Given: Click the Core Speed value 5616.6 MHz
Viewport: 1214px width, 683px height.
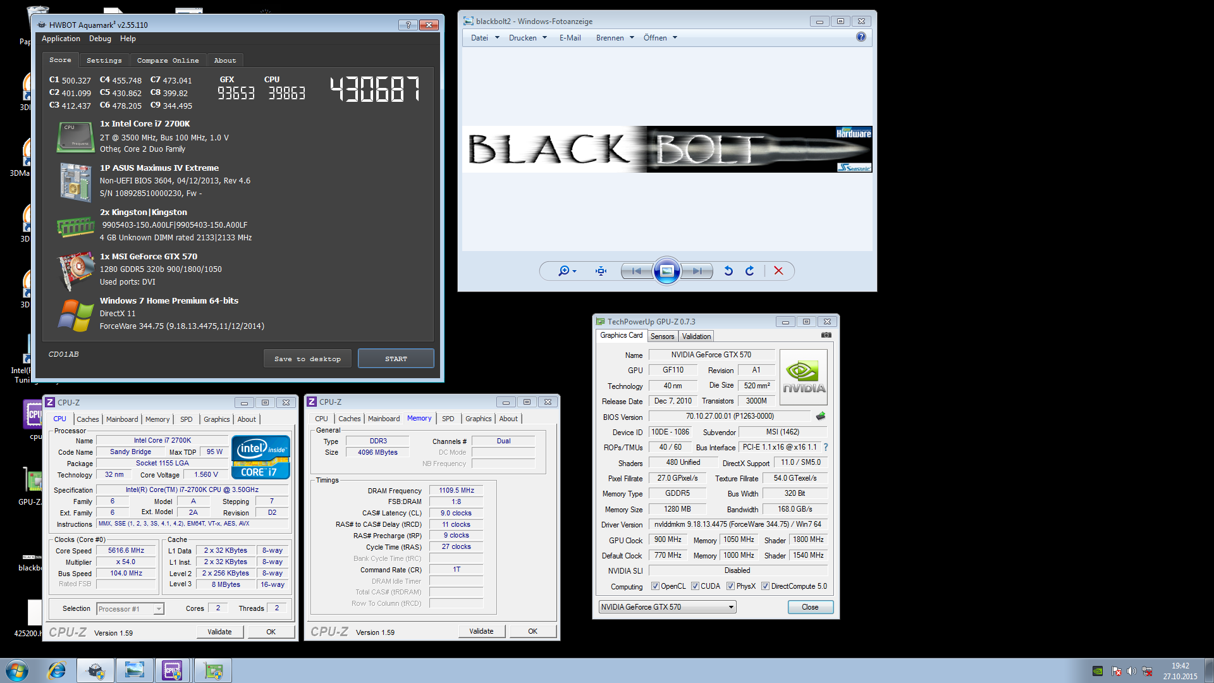Looking at the screenshot, I should point(126,550).
